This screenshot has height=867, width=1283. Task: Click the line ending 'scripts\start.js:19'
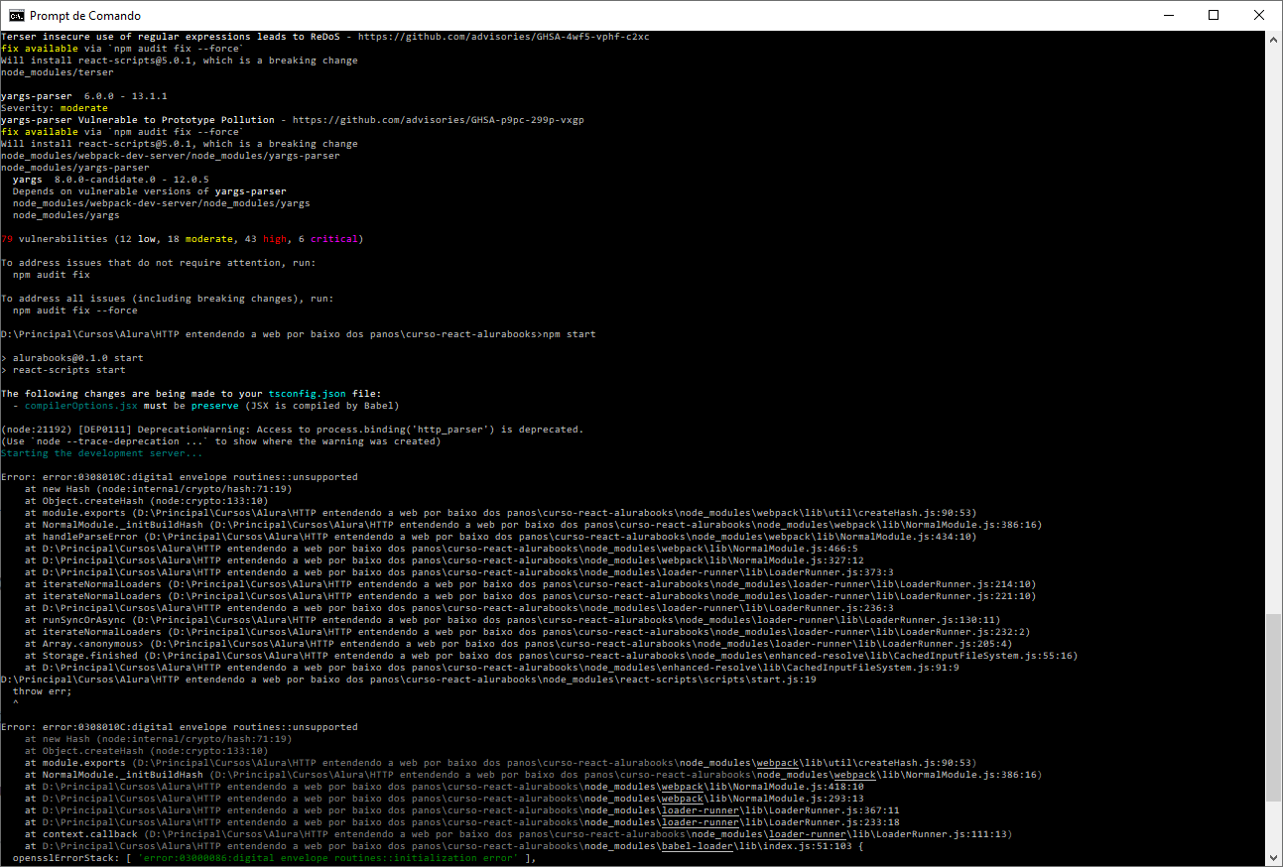click(x=409, y=680)
